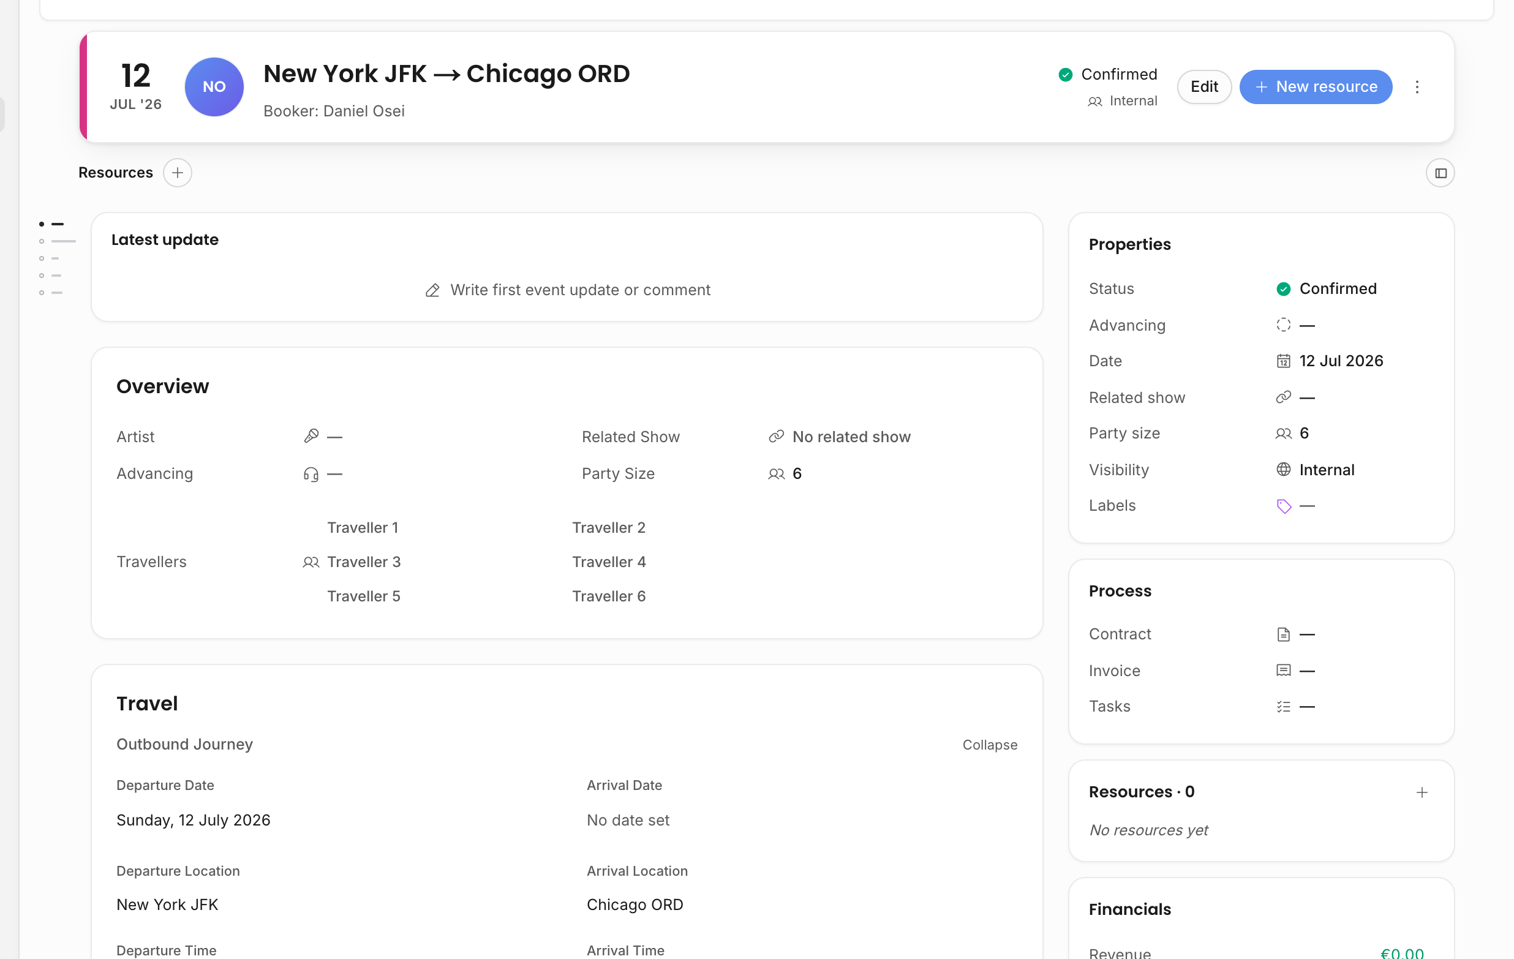Viewport: 1514px width, 959px height.
Task: Click the Revenue €0.00 value
Action: coord(1401,953)
